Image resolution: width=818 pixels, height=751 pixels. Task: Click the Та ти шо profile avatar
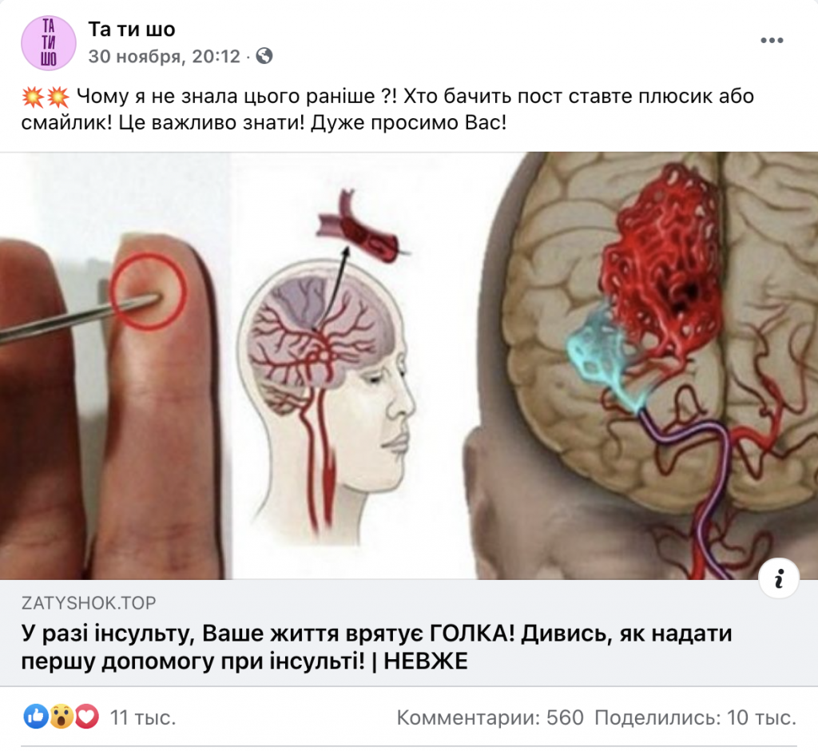pyautogui.click(x=49, y=43)
